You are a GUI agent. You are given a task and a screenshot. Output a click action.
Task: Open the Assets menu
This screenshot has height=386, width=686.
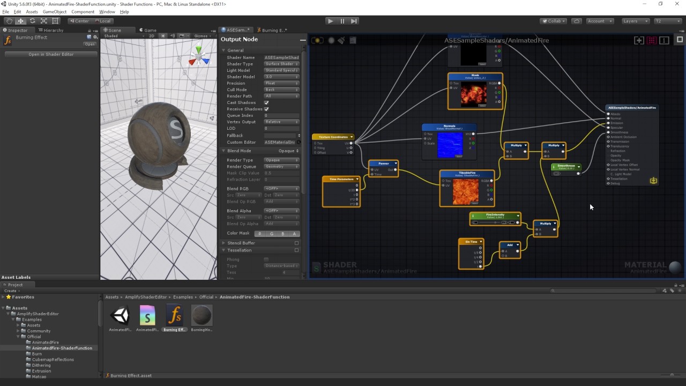click(32, 12)
